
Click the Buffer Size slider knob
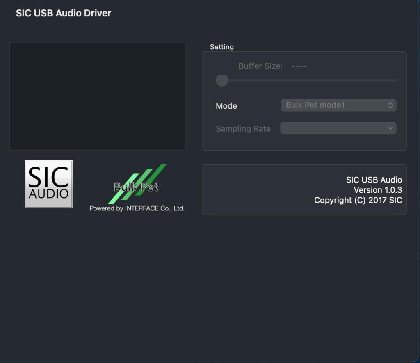pos(222,80)
